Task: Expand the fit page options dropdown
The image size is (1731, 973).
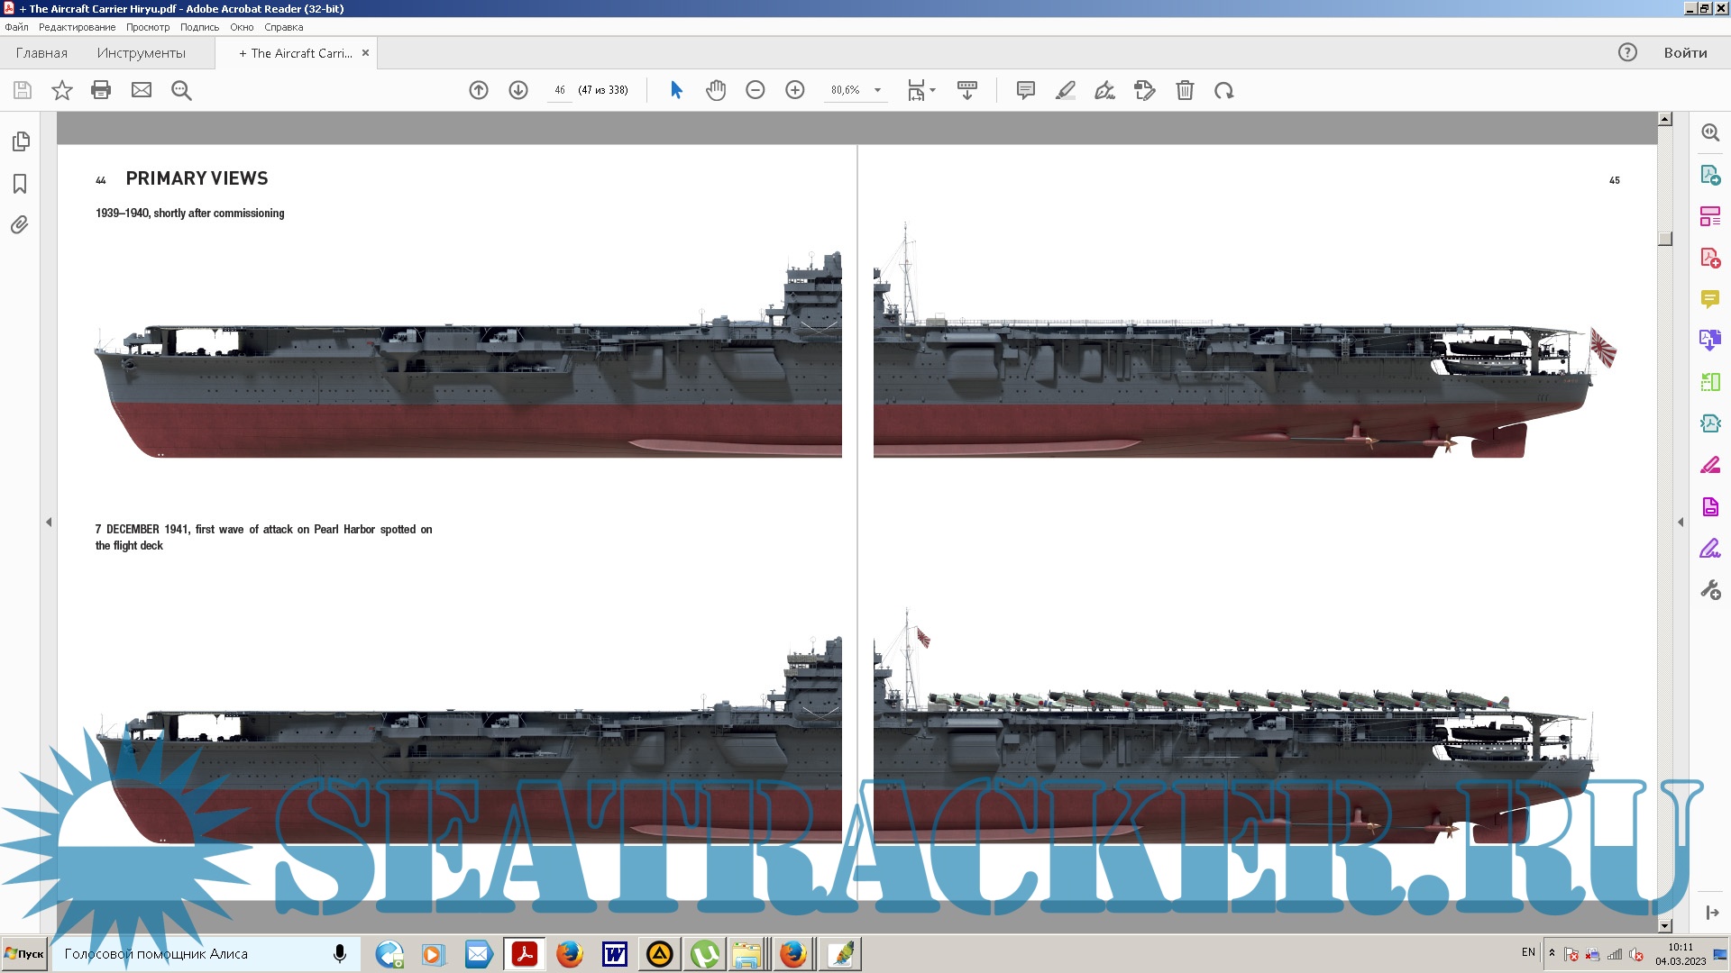Action: point(932,90)
